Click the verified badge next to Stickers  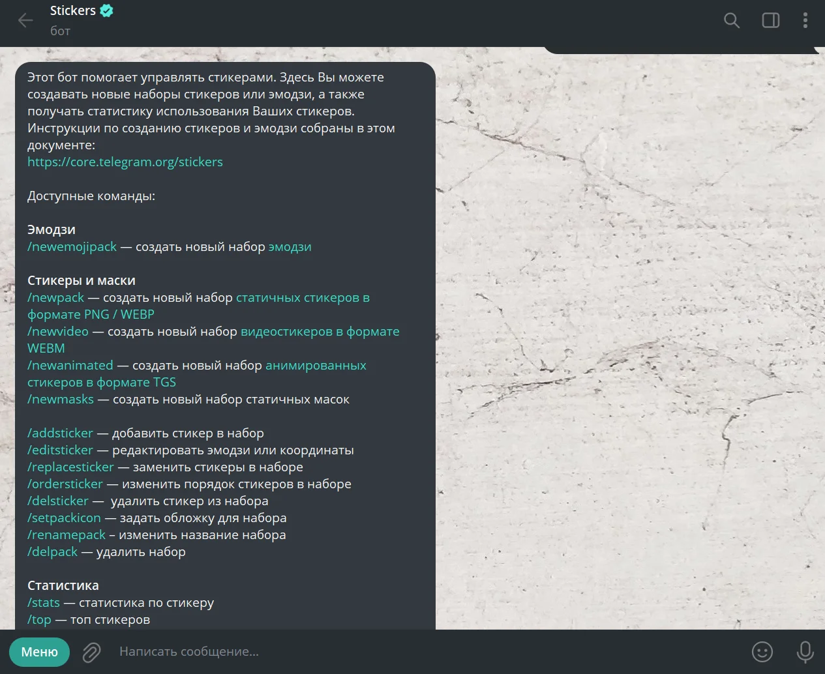click(107, 10)
